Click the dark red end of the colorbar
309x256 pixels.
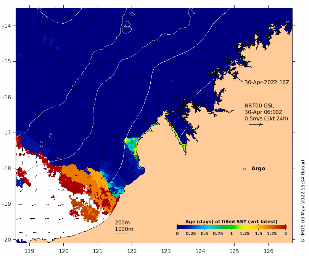(285, 227)
